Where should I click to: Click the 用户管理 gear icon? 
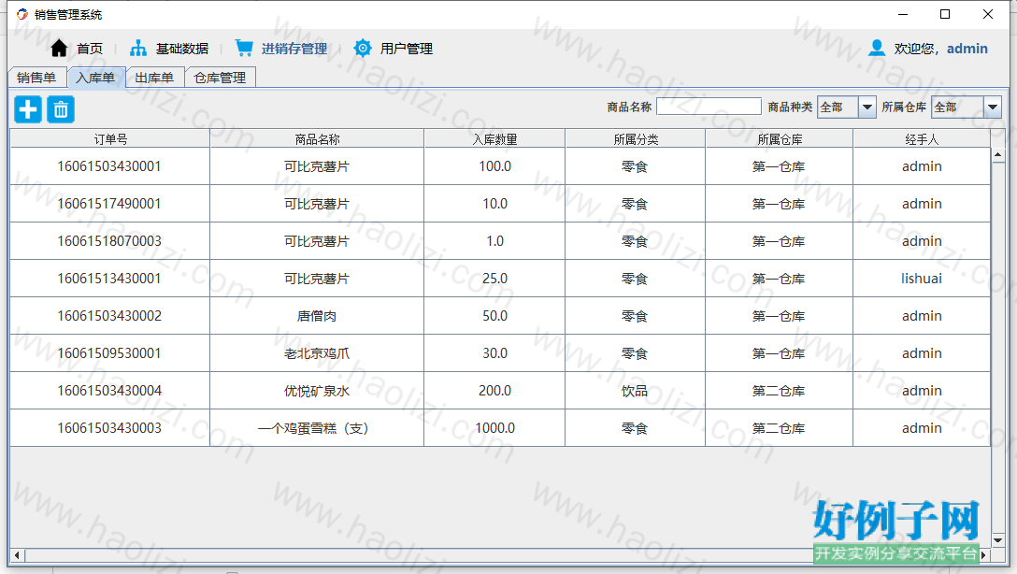[363, 48]
